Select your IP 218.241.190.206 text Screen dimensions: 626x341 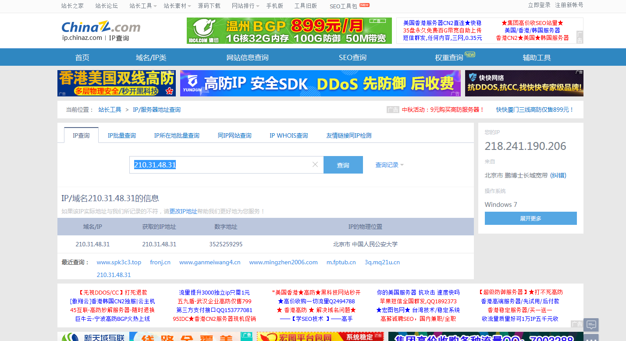click(525, 146)
